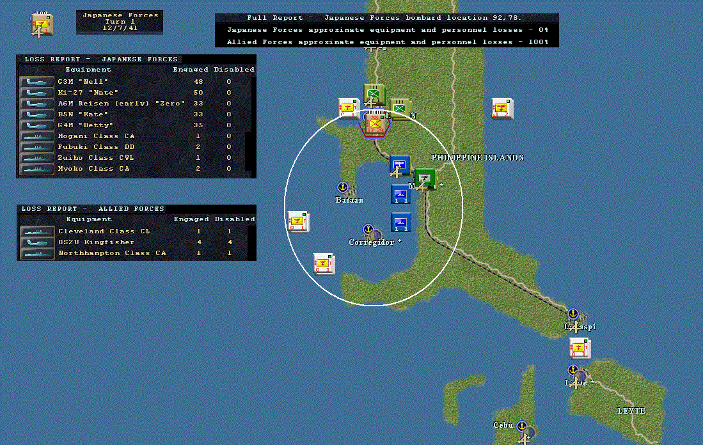The image size is (703, 445).
Task: Click the A6M Reisen Zero aircraft icon
Action: 36,104
